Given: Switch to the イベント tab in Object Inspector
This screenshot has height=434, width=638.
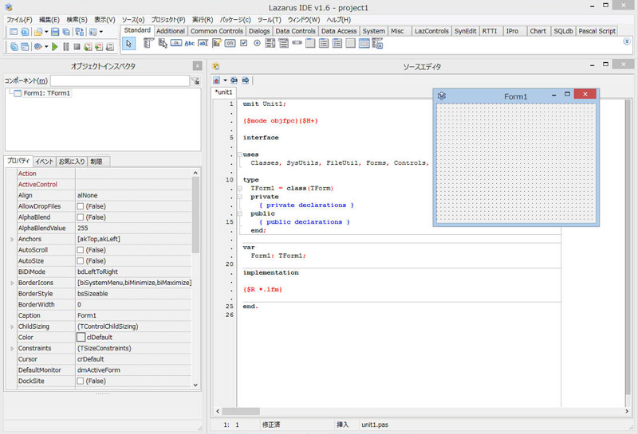Looking at the screenshot, I should coord(44,162).
